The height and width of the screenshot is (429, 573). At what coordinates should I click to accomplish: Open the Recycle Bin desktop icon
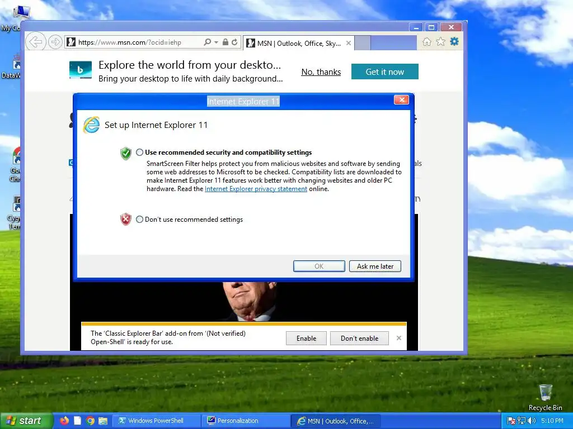546,398
